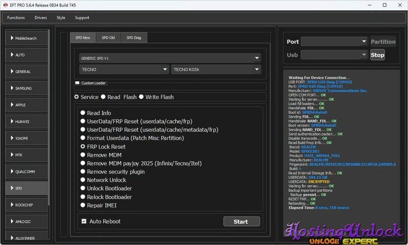Click the 'ENCRYPTED' userdata log value
Image resolution: width=408 pixels, height=245 pixels.
pyautogui.click(x=319, y=181)
